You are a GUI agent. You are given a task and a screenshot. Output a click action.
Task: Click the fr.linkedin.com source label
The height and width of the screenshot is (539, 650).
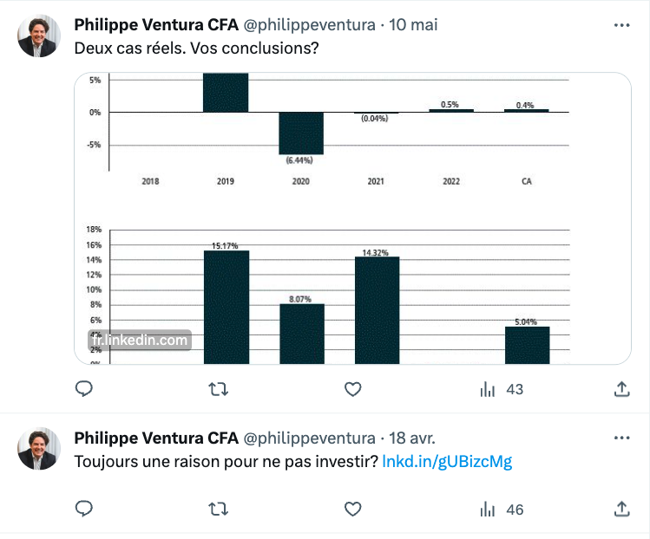(140, 340)
